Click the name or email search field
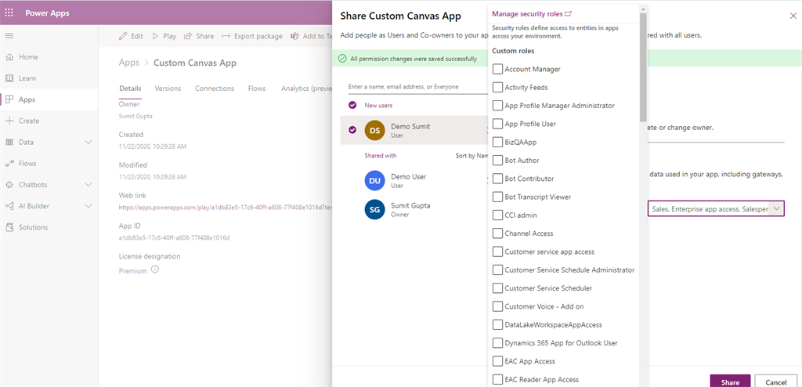802x387 pixels. tap(415, 87)
